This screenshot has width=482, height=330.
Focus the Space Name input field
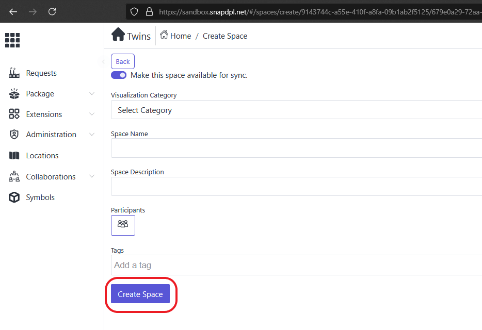tap(296, 148)
